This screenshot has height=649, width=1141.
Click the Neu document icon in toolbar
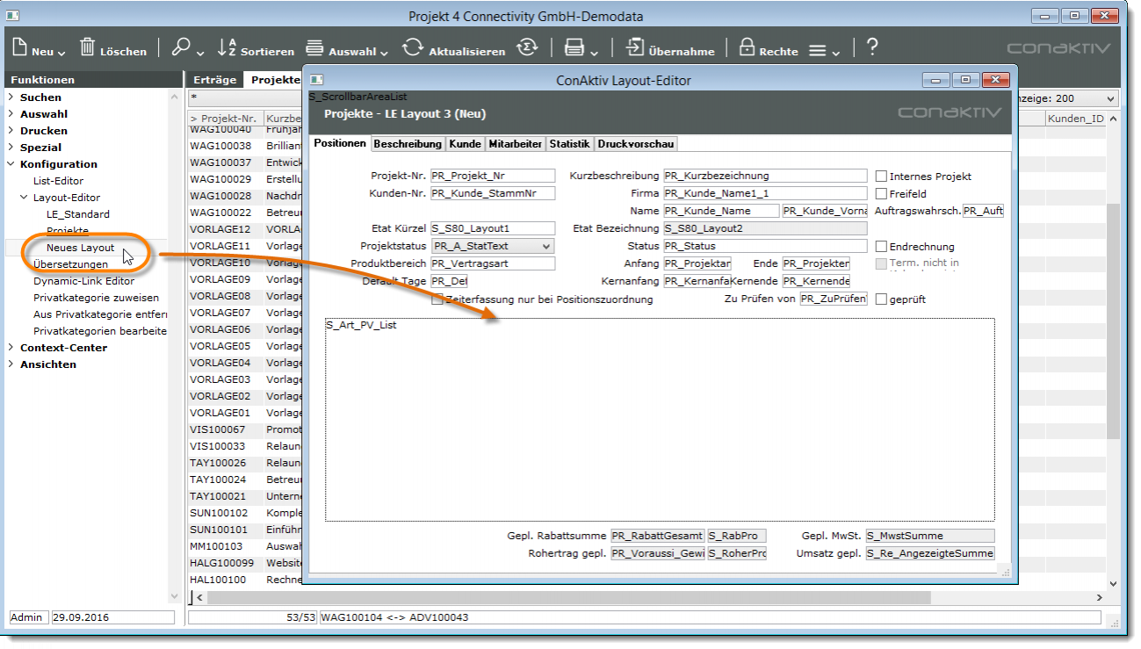pyautogui.click(x=19, y=48)
